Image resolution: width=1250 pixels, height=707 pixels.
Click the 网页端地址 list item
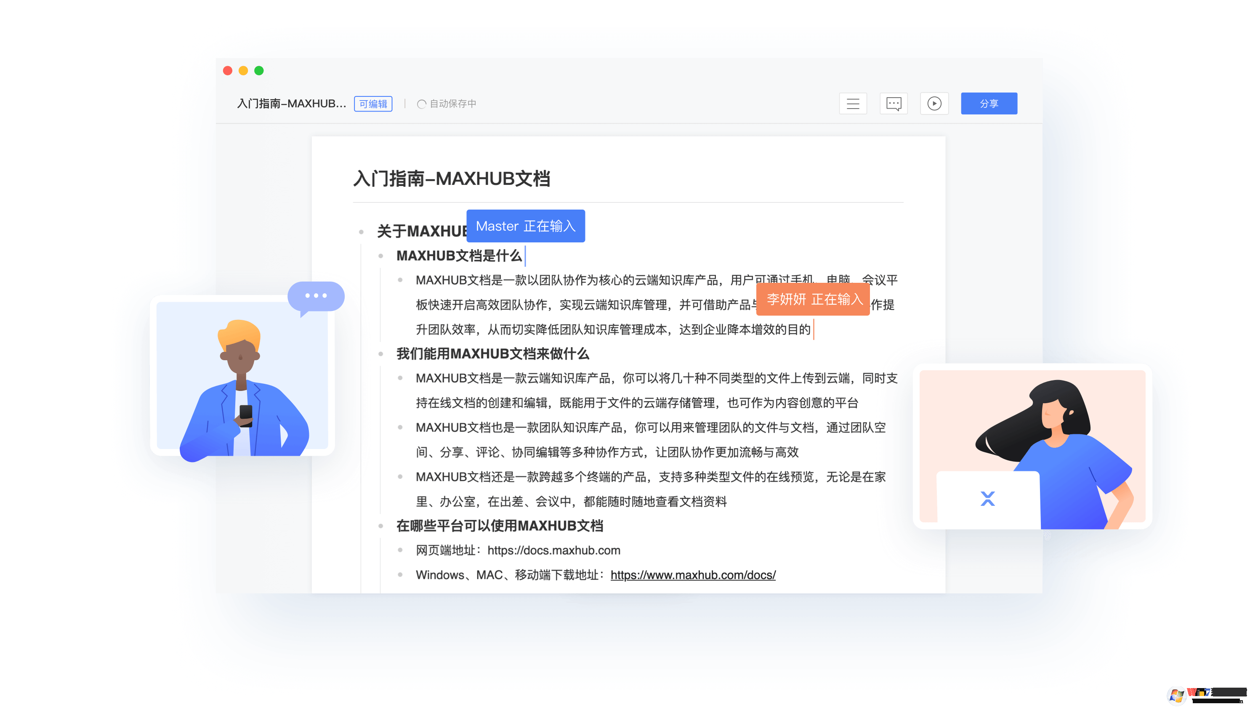pos(517,550)
